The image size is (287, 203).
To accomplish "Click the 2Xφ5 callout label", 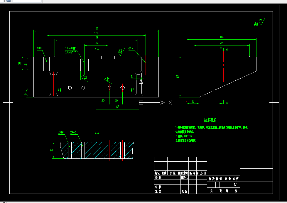I will pos(73,132).
